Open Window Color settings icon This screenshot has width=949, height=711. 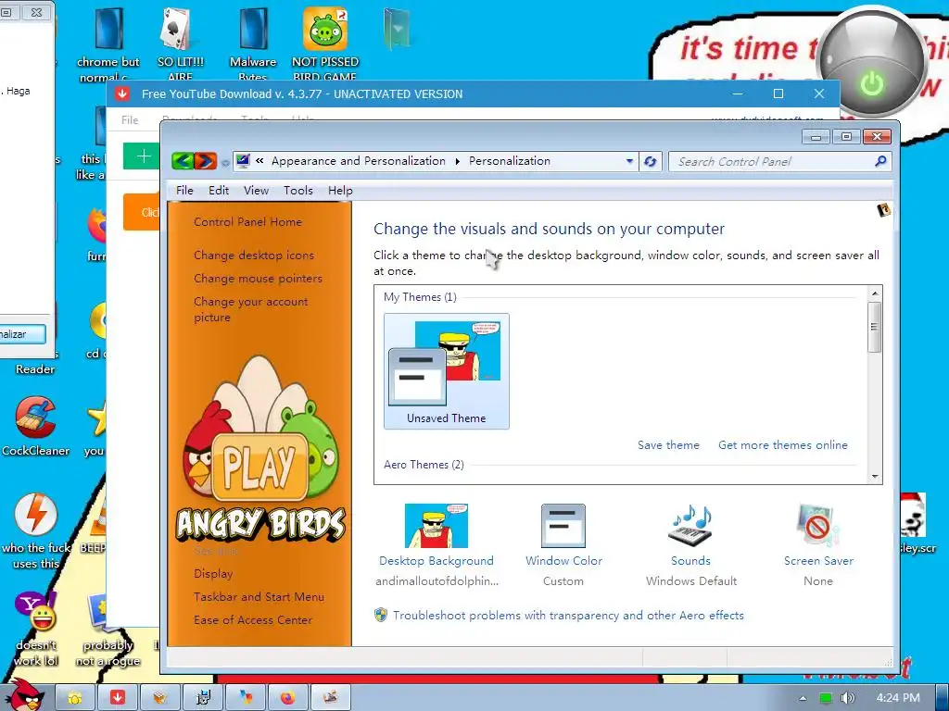[x=563, y=526]
